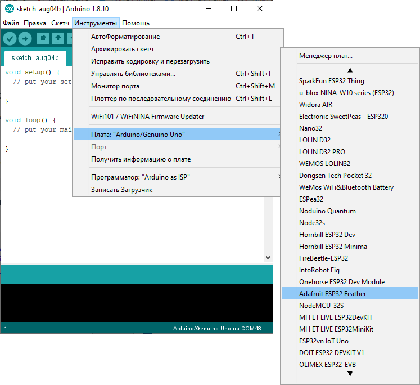The image size is (420, 385).
Task: Click the void setup() code line
Action: (33, 73)
